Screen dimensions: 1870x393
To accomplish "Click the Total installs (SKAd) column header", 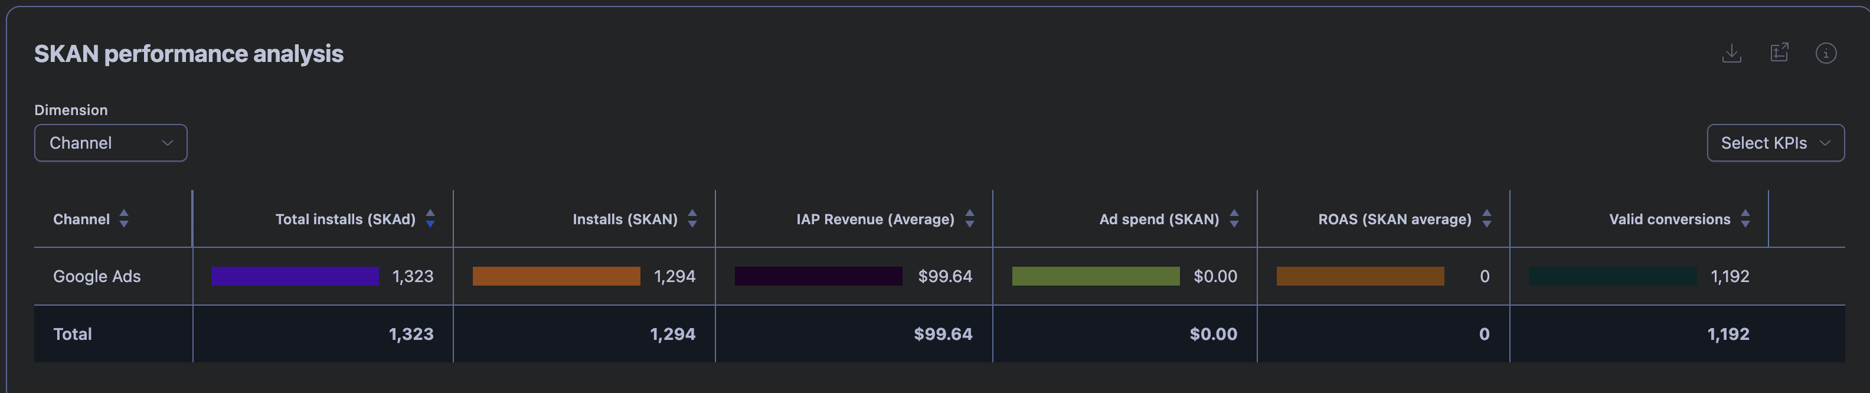I will click(345, 219).
